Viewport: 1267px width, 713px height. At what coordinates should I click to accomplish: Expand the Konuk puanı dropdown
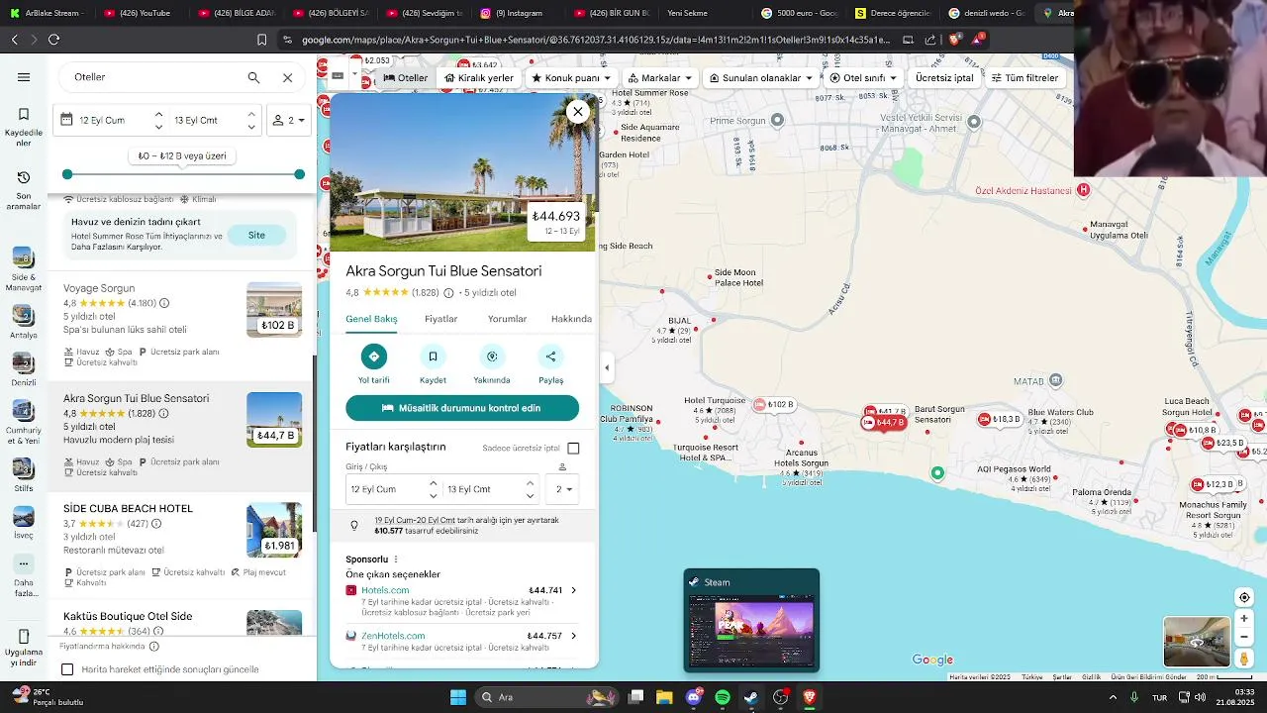571,77
